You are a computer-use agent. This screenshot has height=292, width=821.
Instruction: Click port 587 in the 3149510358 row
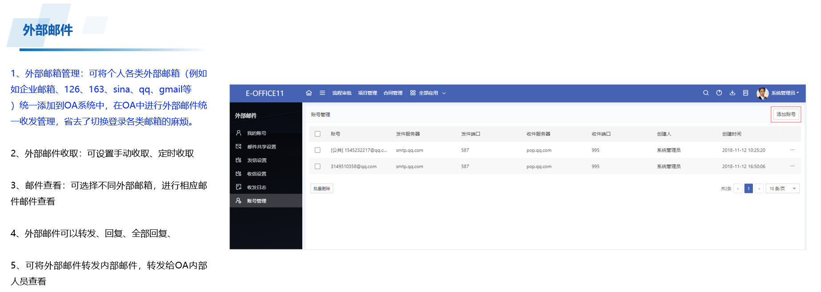point(465,166)
